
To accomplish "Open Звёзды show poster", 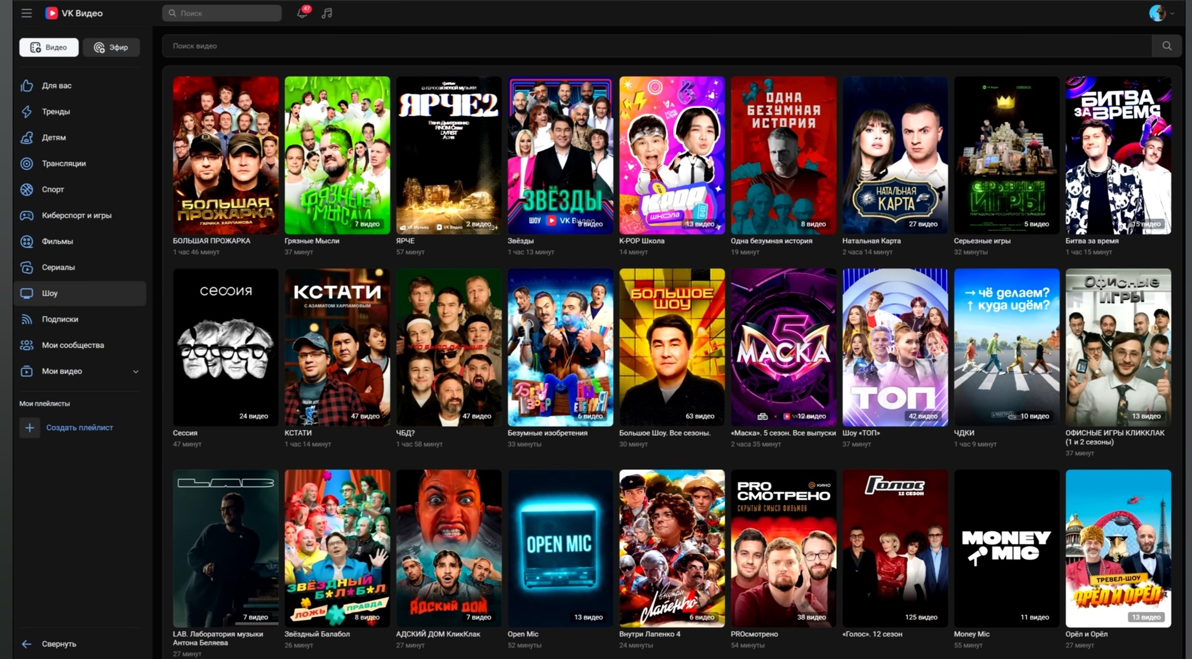I will (560, 155).
